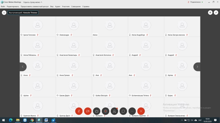Select Александра participant tile

click(74, 27)
